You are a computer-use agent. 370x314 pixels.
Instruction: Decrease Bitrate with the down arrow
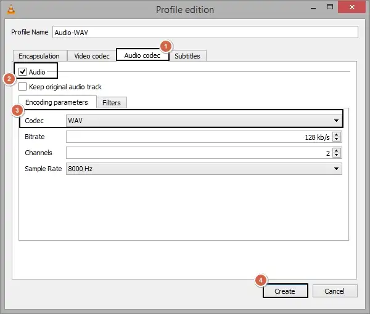tap(337, 139)
